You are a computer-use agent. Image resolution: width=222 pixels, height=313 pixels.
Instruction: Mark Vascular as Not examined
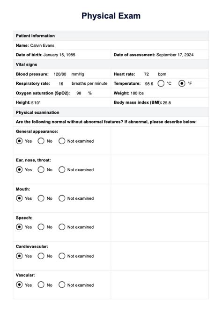62,284
